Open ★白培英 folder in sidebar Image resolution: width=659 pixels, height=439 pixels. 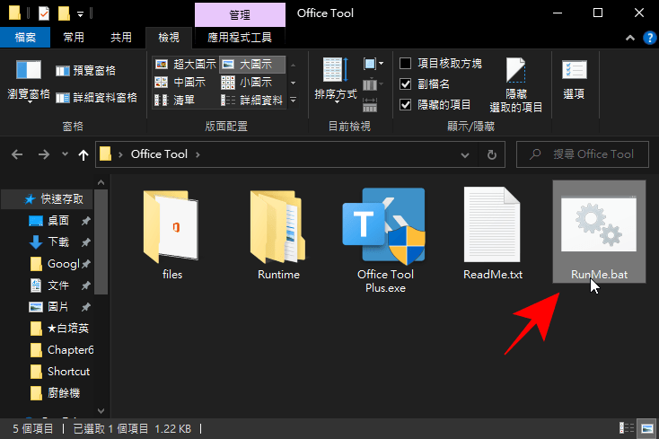[67, 328]
